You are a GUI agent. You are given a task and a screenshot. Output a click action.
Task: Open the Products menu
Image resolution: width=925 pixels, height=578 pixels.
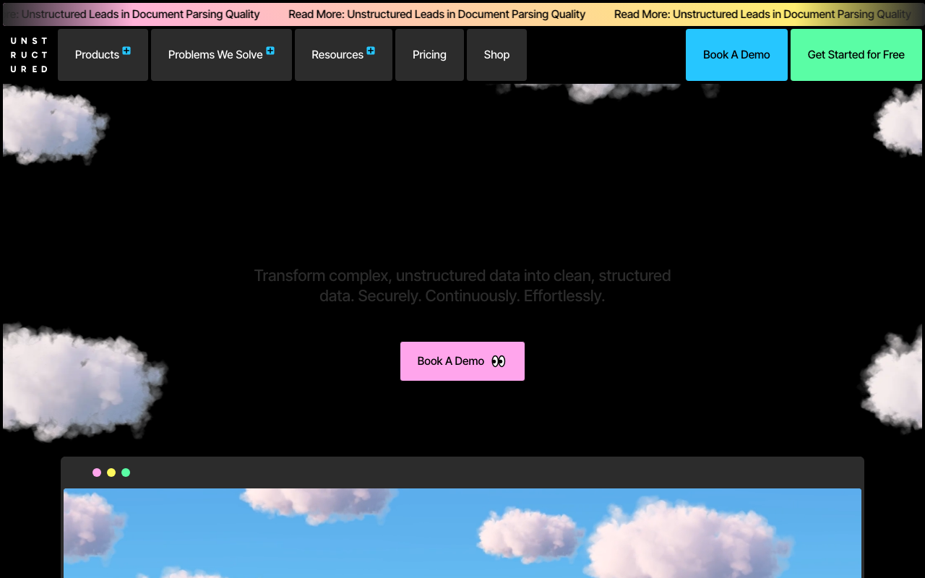(103, 55)
